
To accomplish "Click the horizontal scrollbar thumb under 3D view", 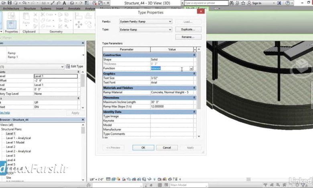I will pyautogui.click(x=248, y=179).
